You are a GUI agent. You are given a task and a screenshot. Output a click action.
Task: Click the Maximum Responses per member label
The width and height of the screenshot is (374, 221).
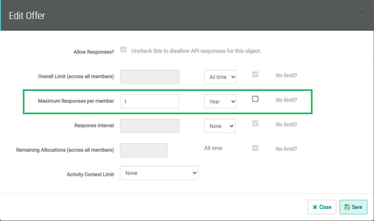click(76, 101)
